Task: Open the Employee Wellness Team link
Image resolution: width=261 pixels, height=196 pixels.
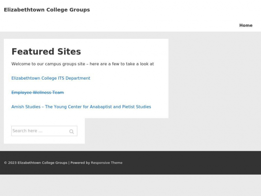Action: 37,92
